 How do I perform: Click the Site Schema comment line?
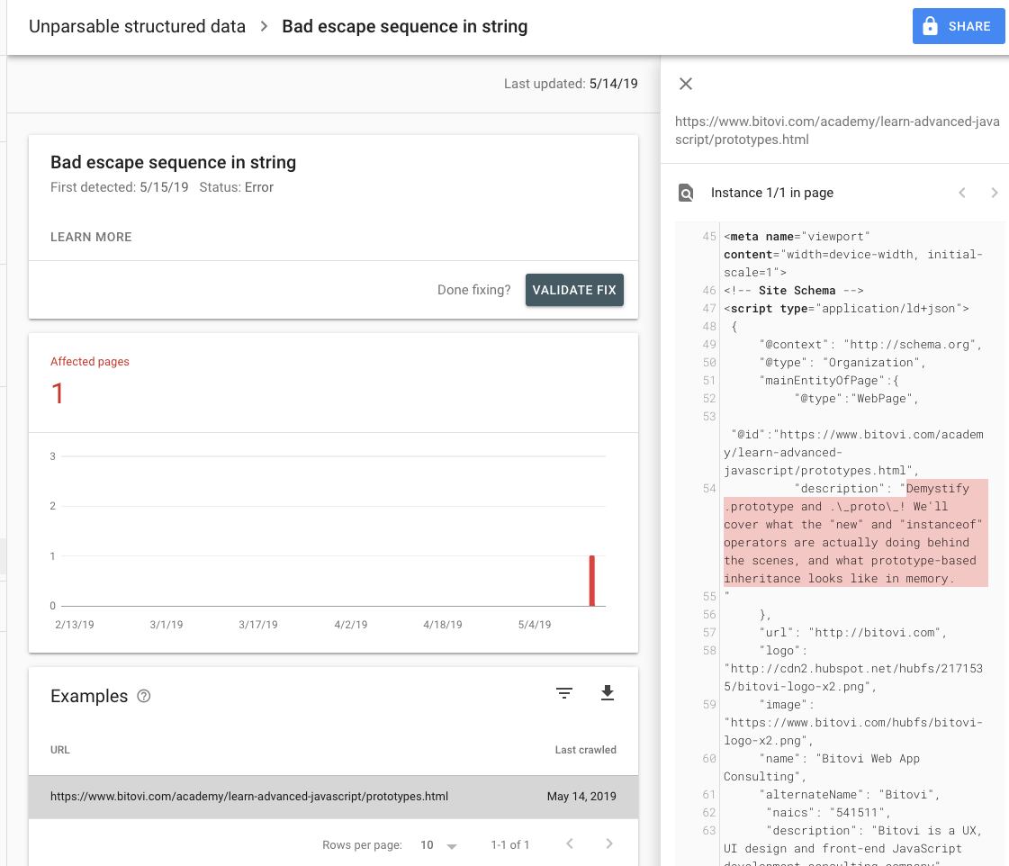(794, 290)
